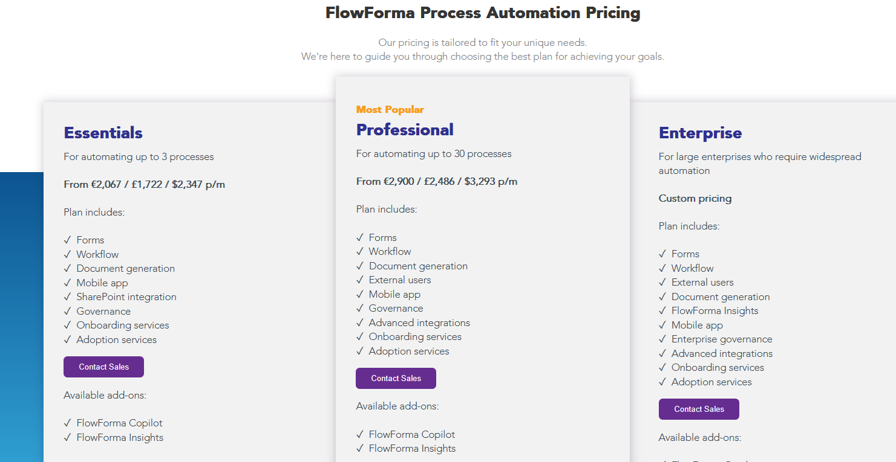
Task: Open the Enterprise plan heading
Action: [x=700, y=133]
